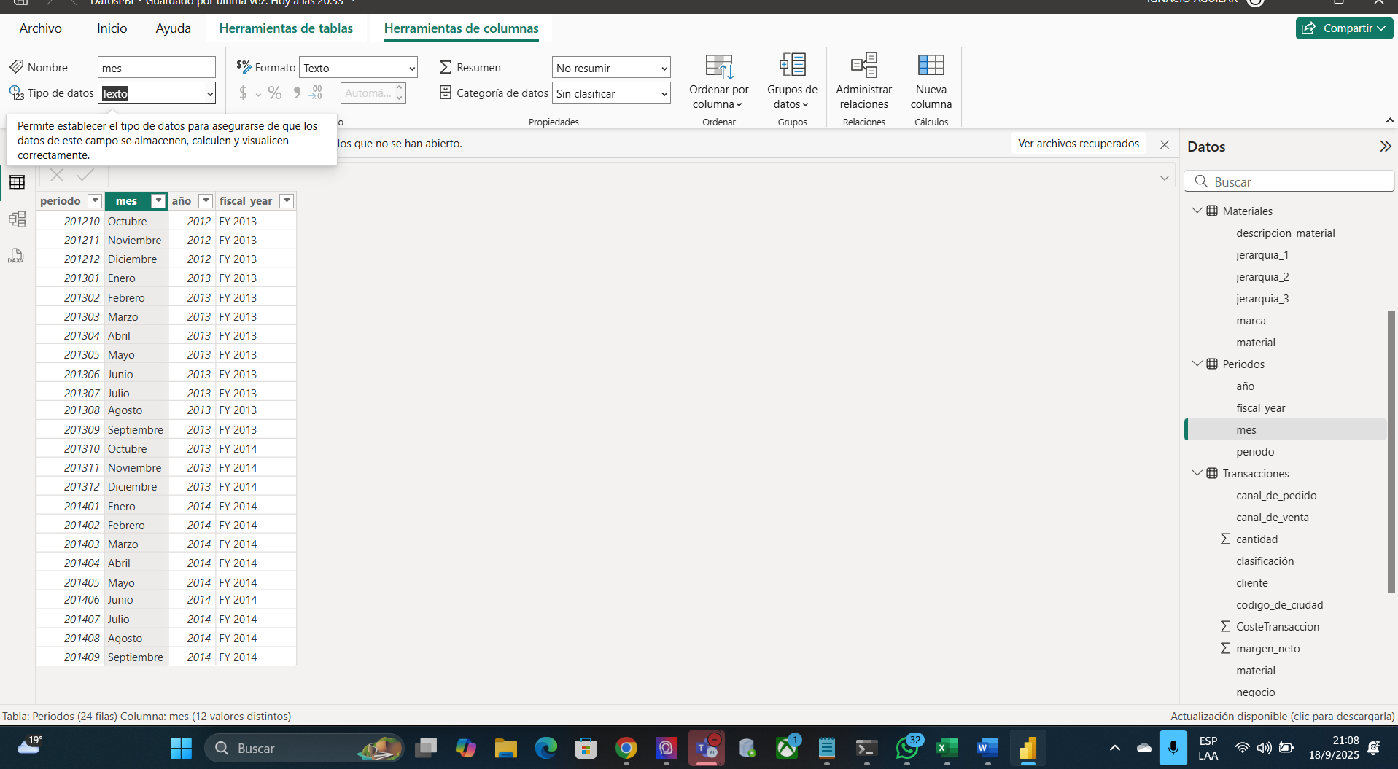Open filter dropdown on periodo column
1398x769 pixels.
click(94, 201)
